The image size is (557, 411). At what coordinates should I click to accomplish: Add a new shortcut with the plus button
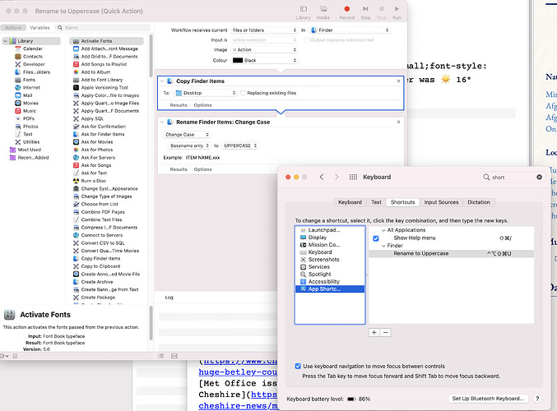(374, 333)
